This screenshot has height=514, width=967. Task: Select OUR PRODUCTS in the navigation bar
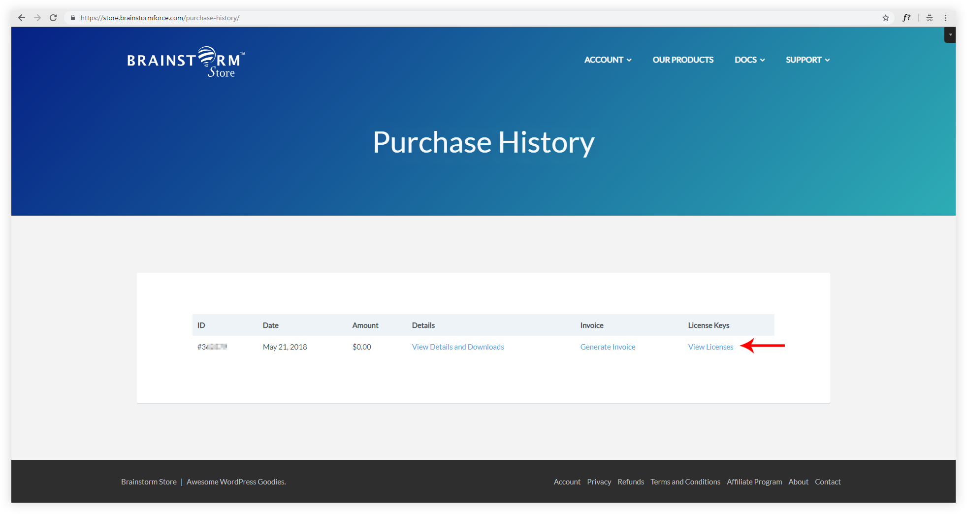point(682,60)
